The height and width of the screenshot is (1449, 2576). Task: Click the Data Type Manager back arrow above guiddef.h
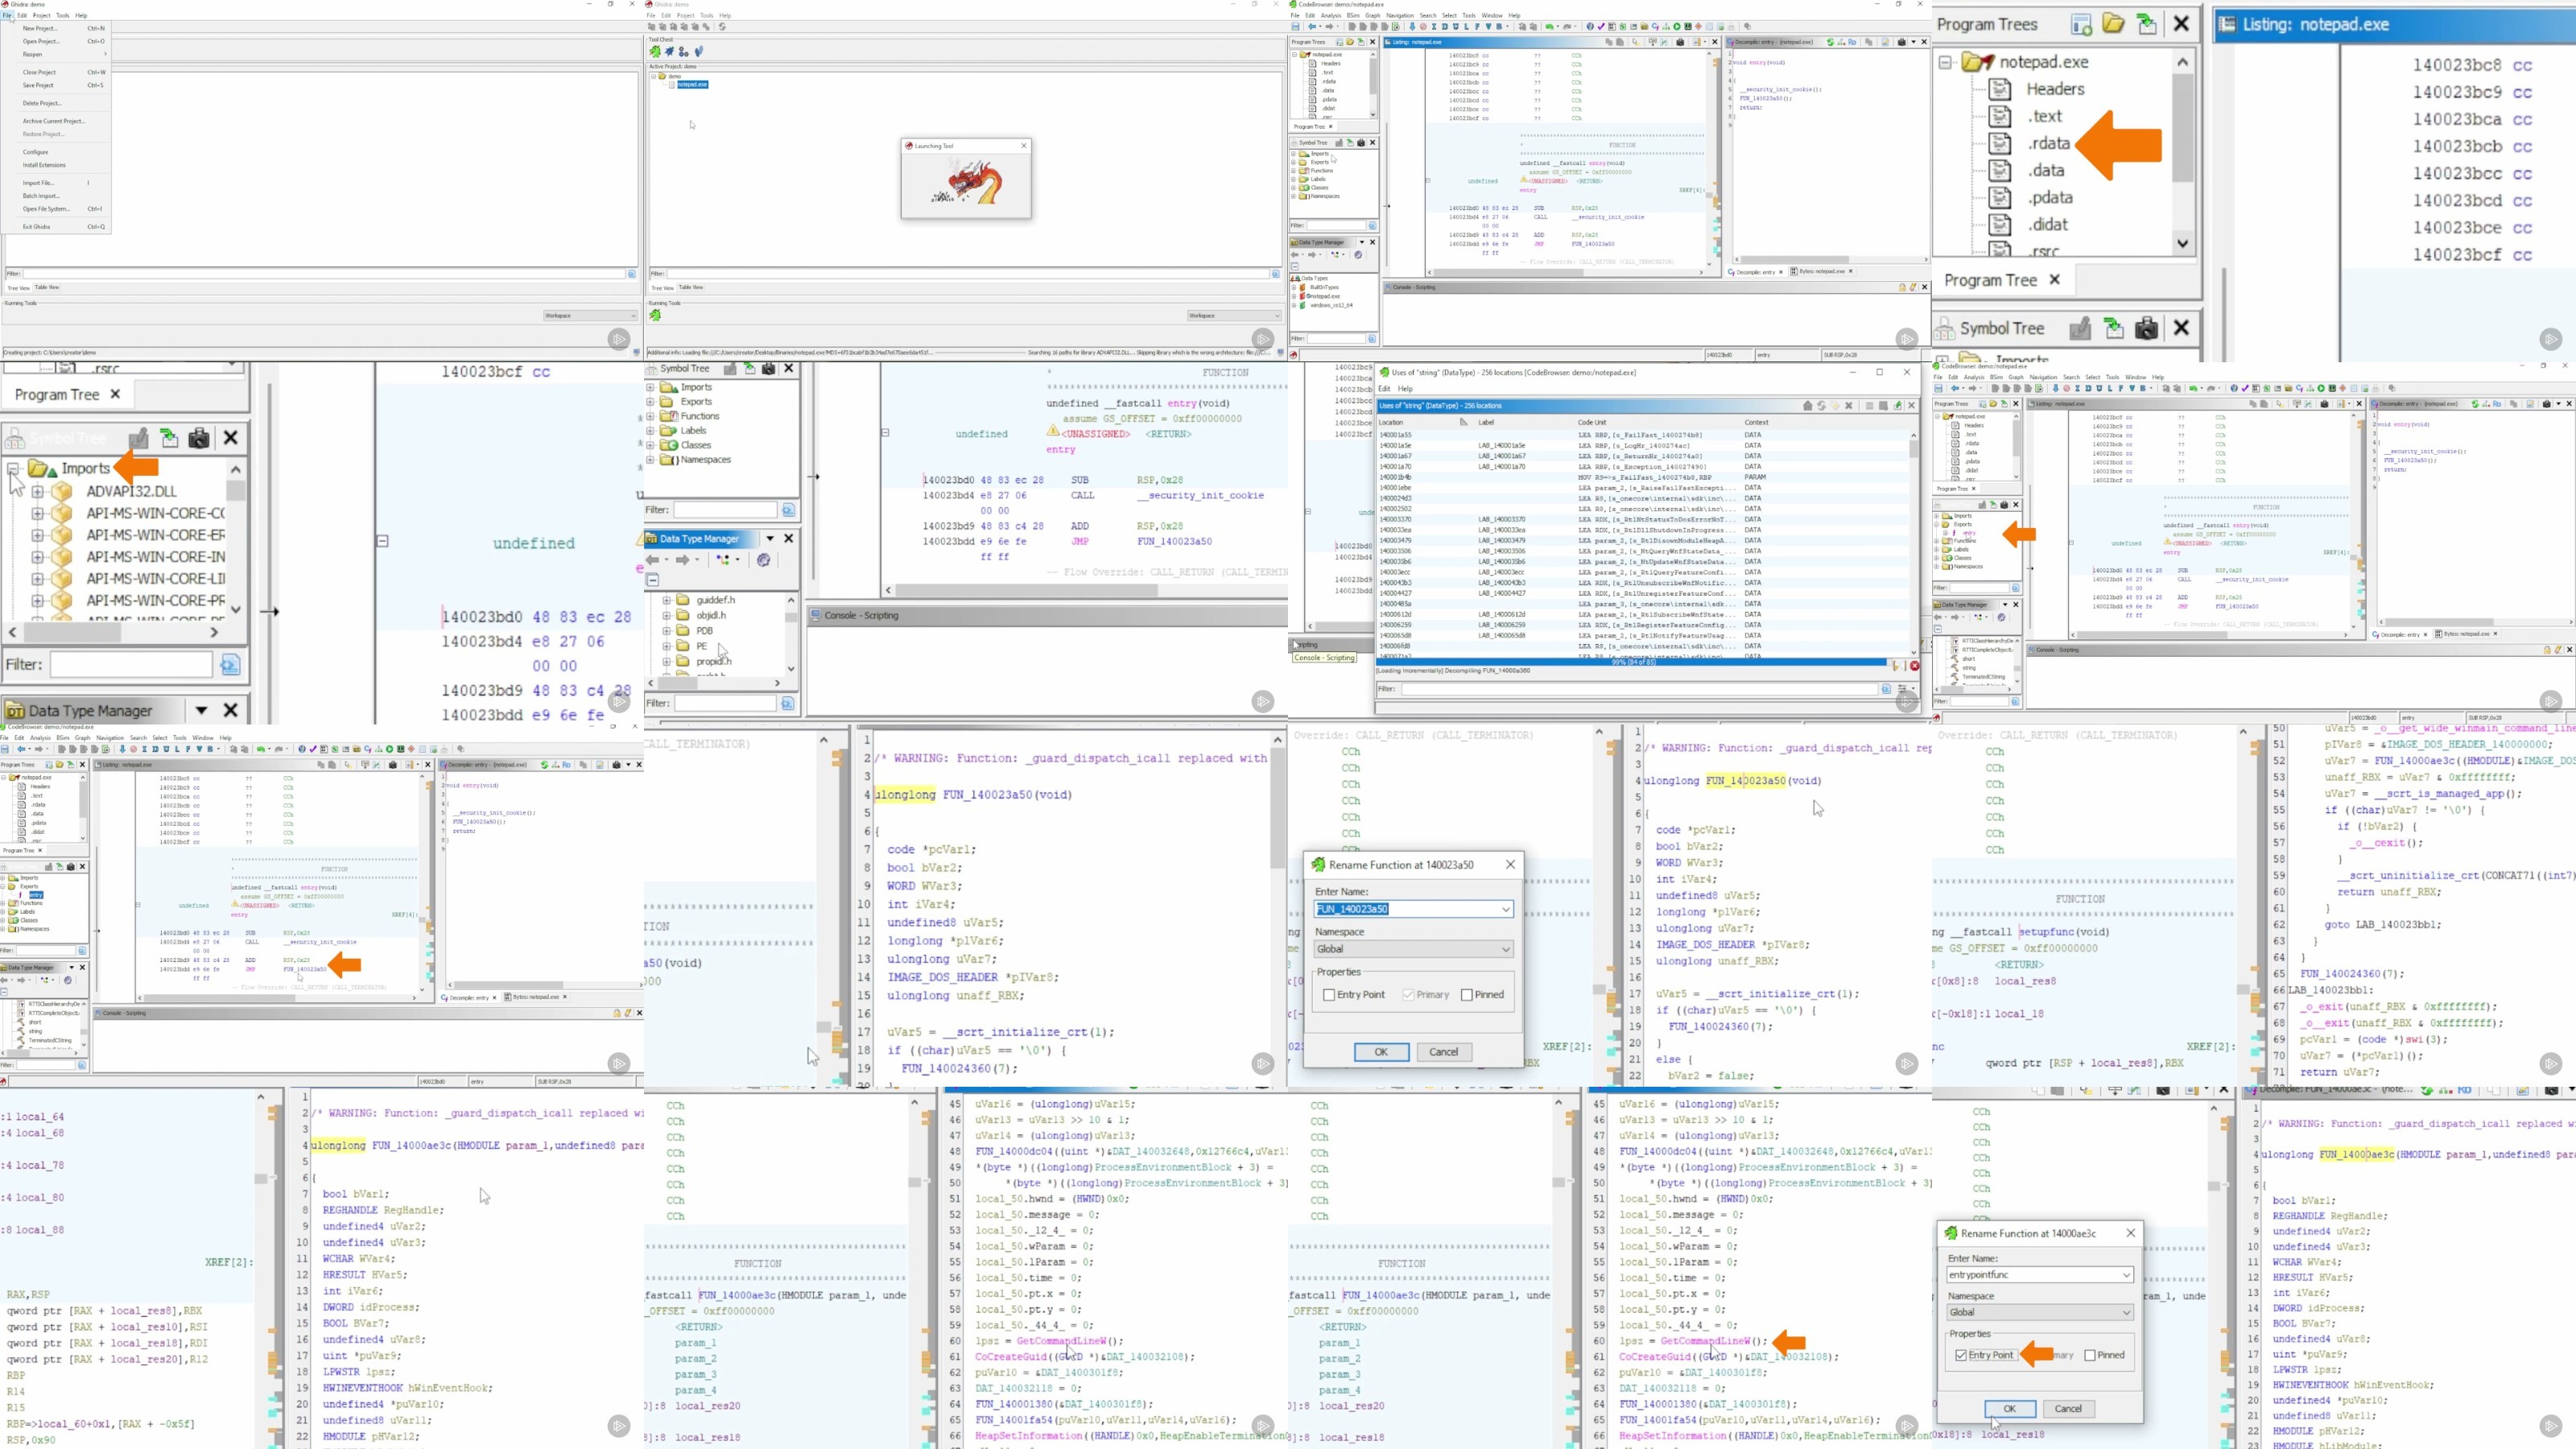[x=653, y=560]
